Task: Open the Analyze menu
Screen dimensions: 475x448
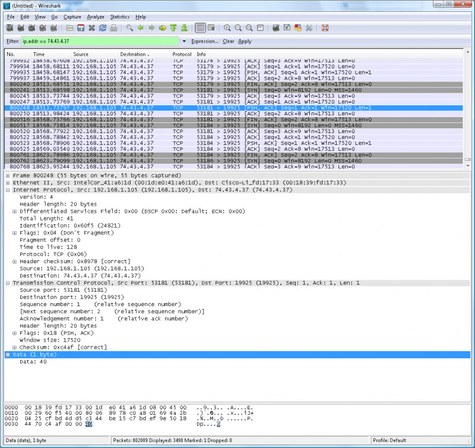Action: pyautogui.click(x=96, y=17)
